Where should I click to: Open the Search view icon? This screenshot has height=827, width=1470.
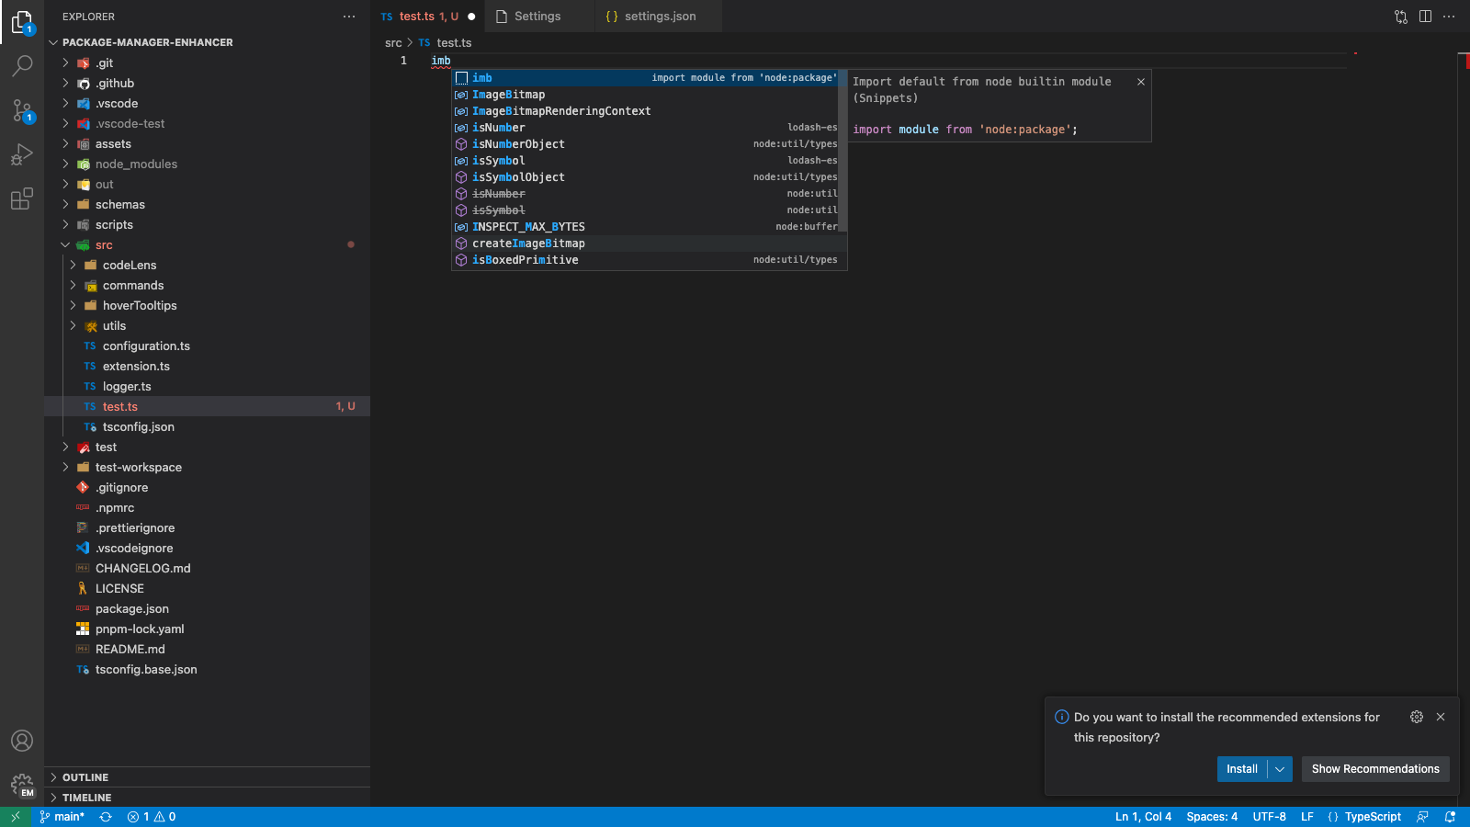click(x=22, y=66)
